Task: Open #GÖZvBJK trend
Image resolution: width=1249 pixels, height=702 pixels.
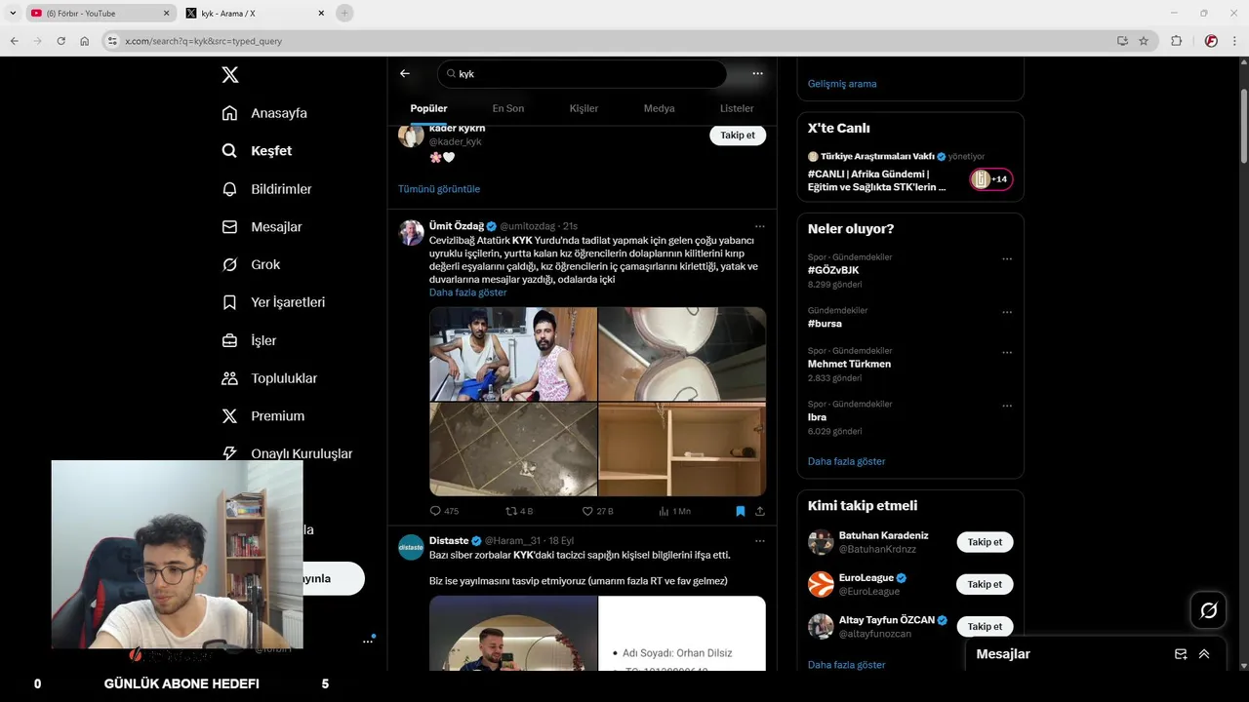Action: pyautogui.click(x=833, y=270)
